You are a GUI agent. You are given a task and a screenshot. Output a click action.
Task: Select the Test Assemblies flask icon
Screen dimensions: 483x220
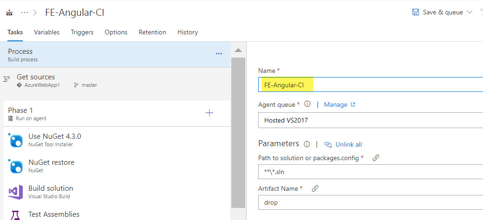pos(16,215)
